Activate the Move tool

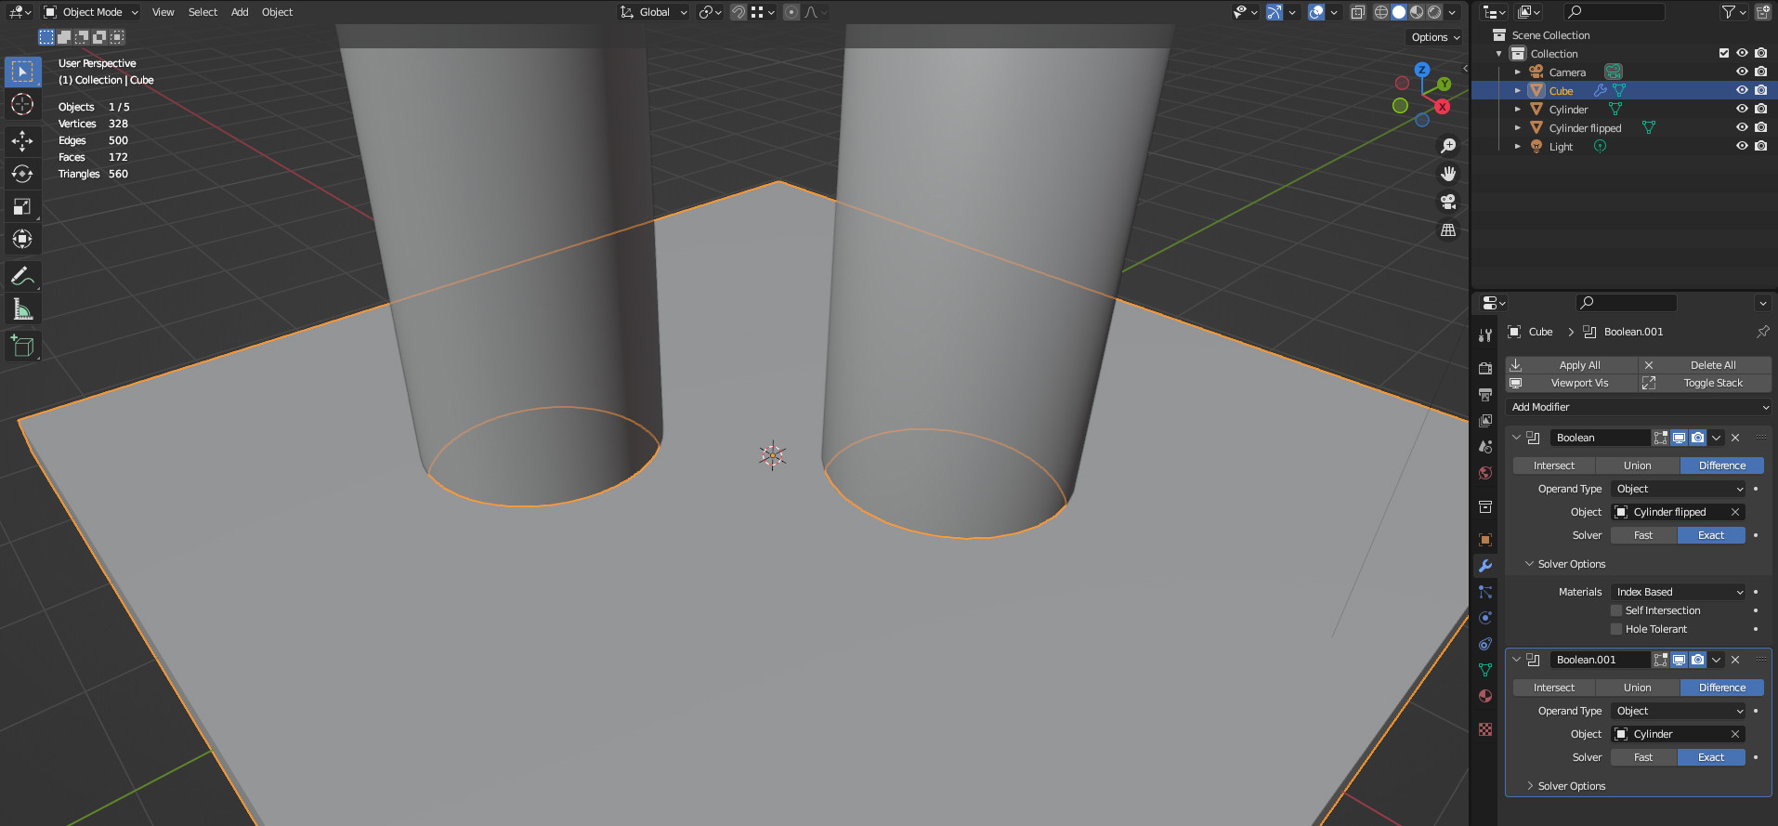coord(22,140)
